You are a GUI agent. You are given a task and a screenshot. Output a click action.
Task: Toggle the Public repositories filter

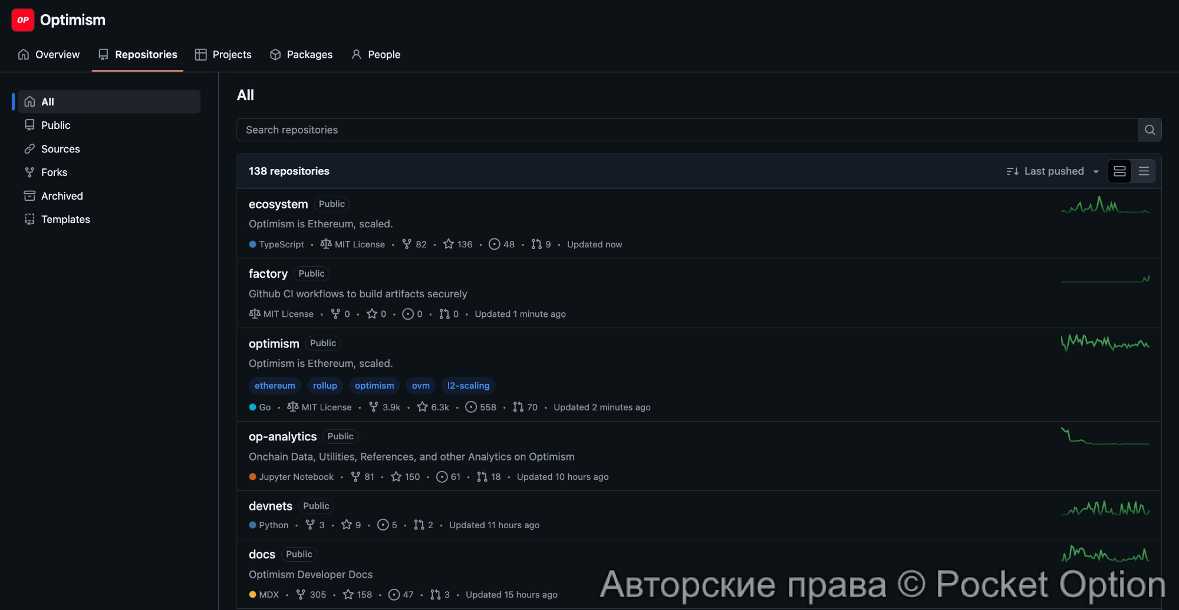pyautogui.click(x=55, y=125)
